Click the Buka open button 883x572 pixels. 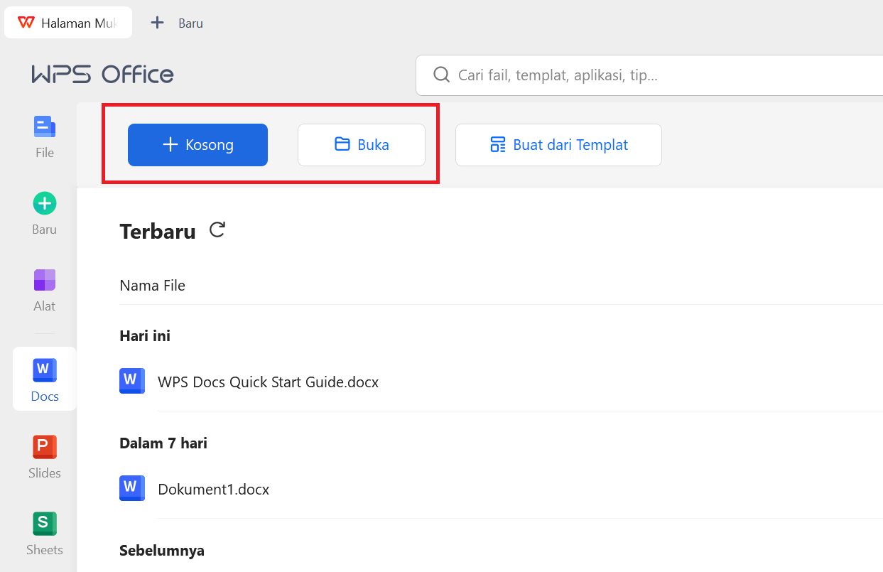point(362,145)
